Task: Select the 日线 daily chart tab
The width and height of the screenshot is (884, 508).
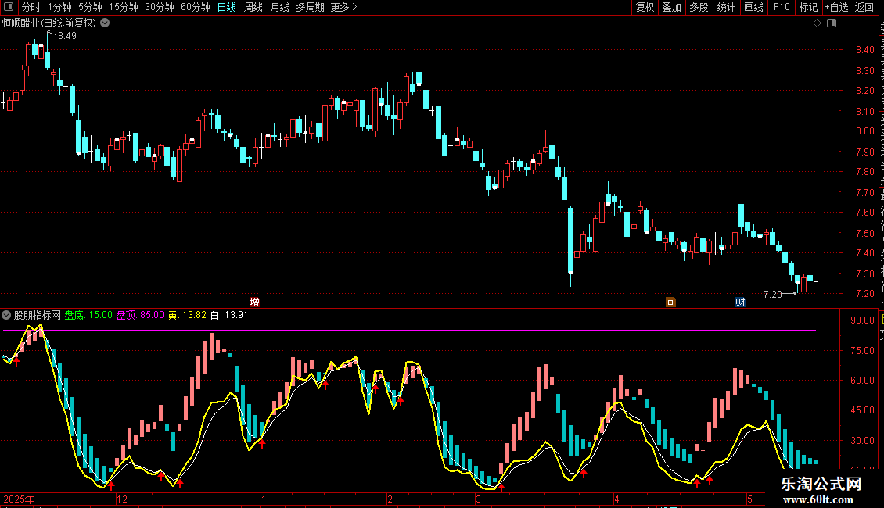Action: [x=227, y=7]
